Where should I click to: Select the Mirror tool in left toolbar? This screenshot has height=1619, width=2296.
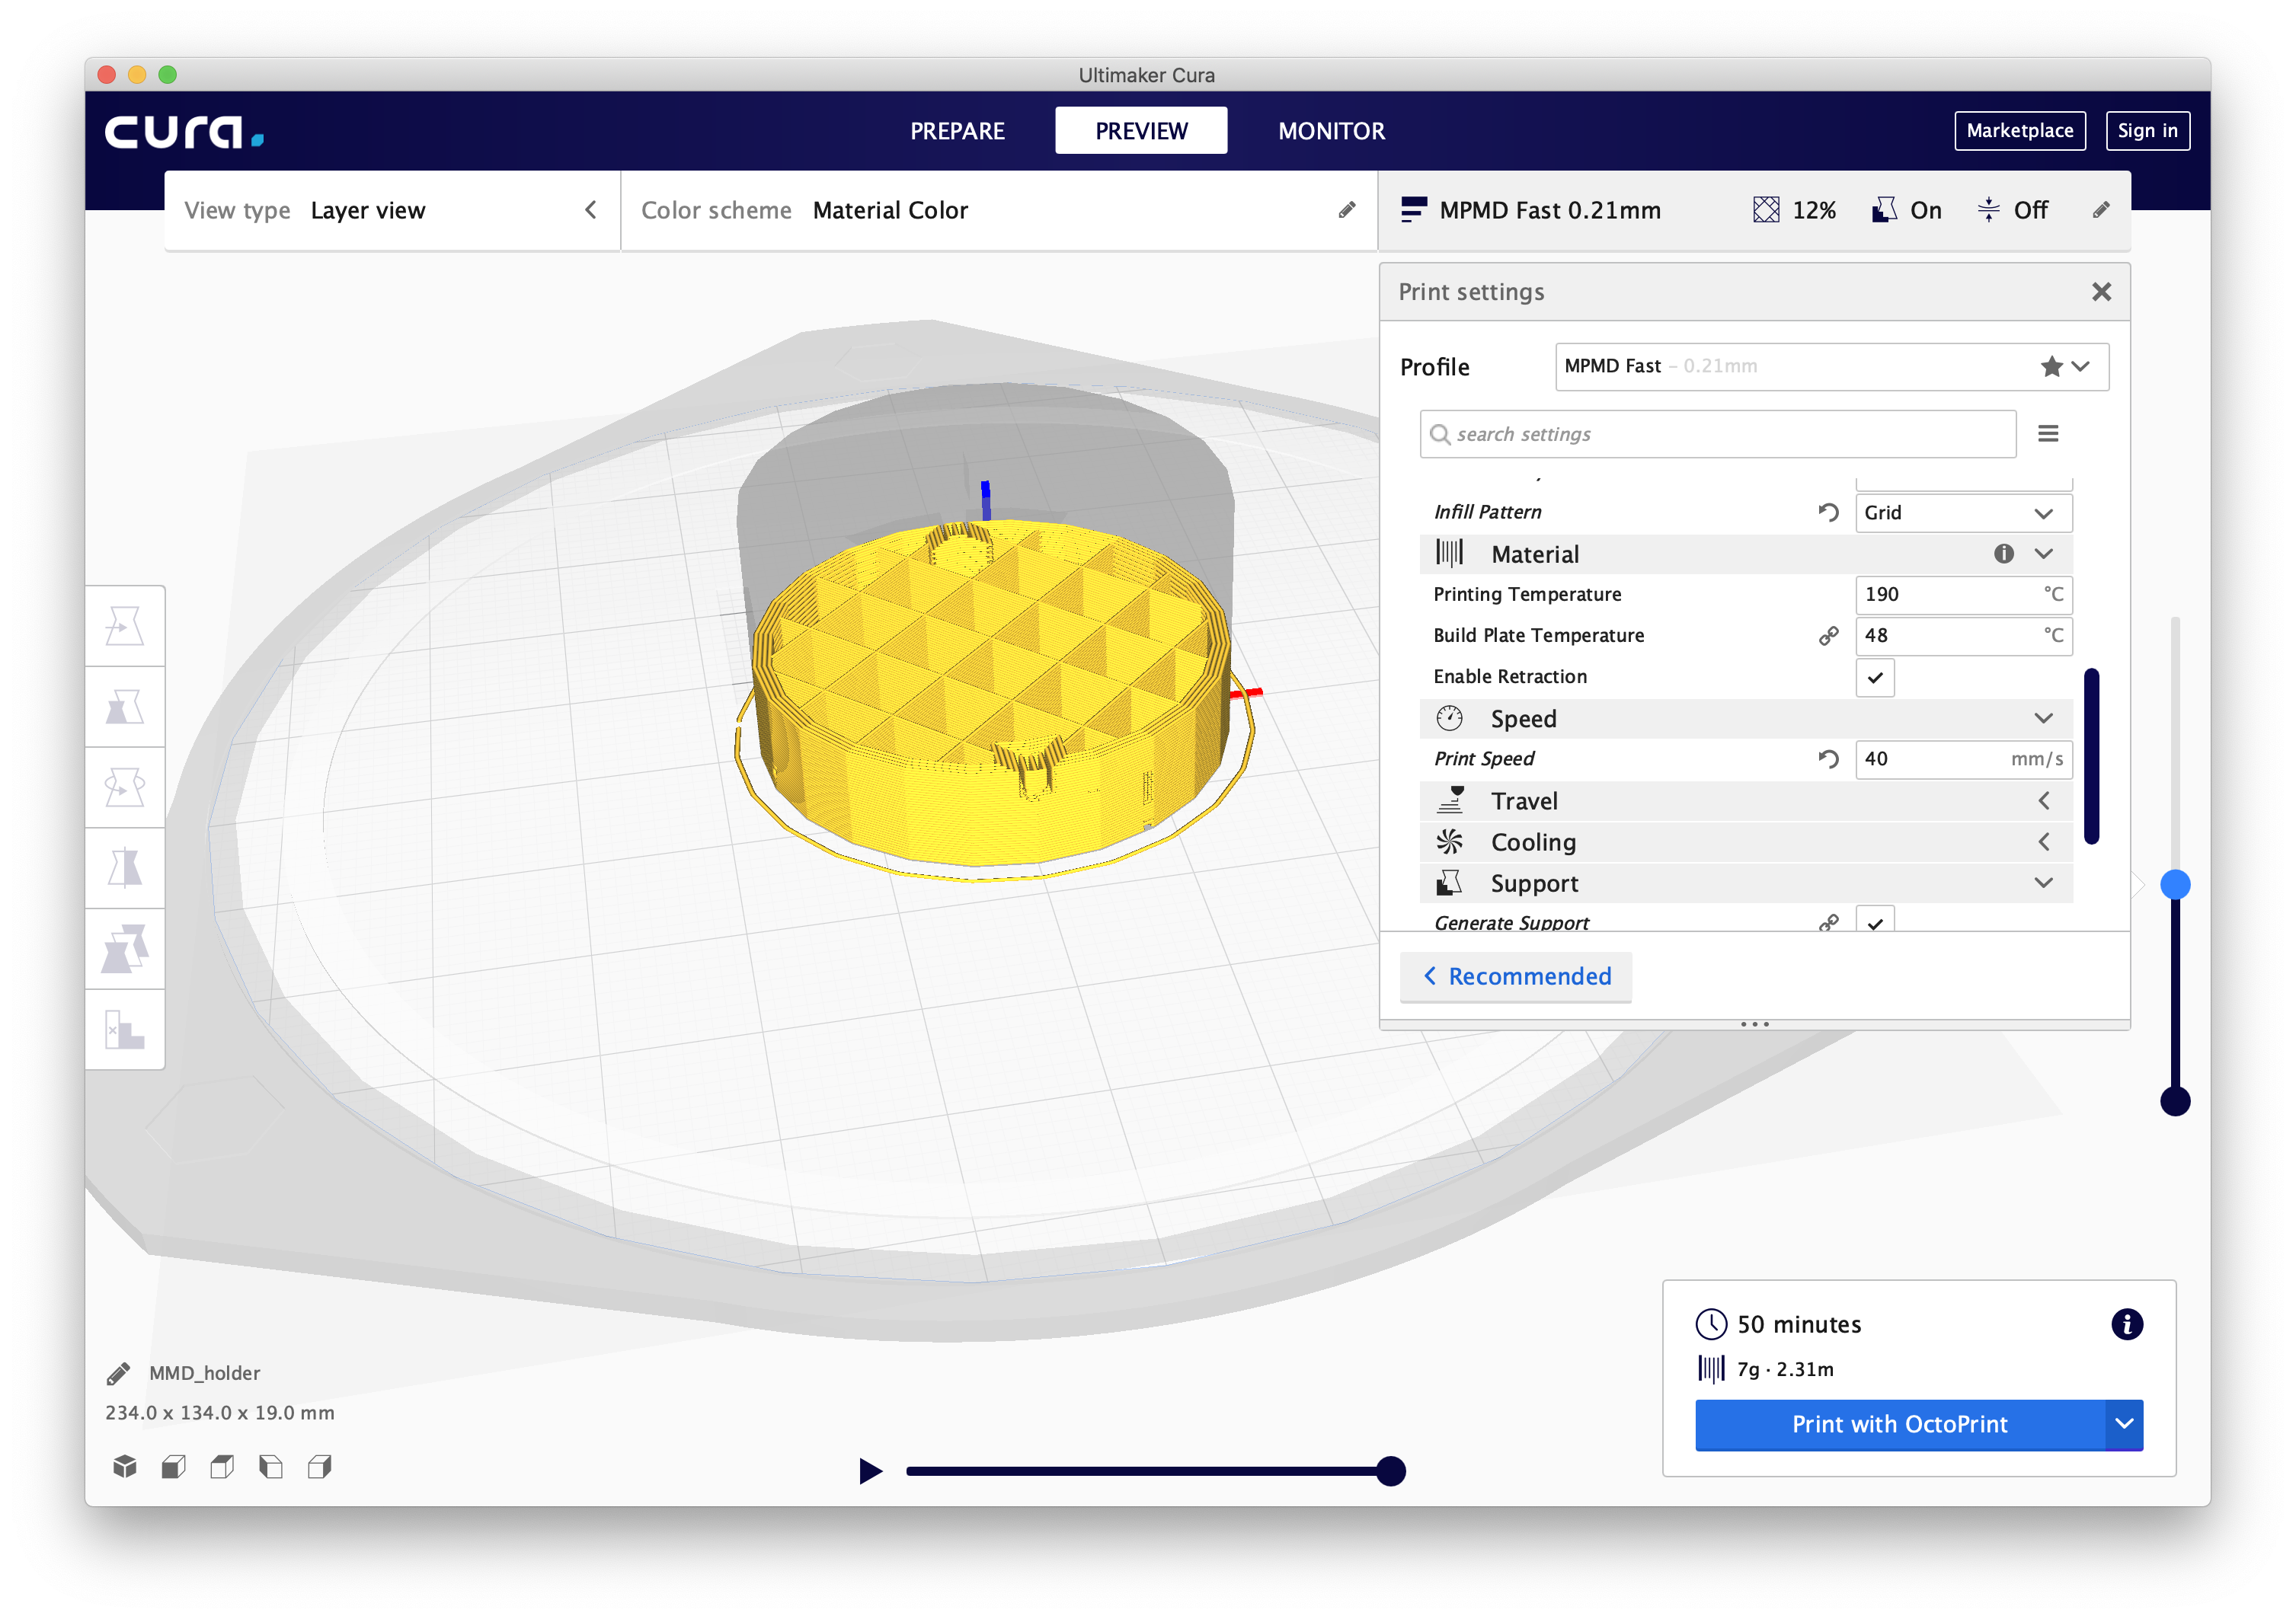125,868
